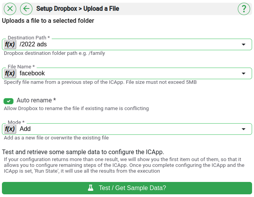Click the Destination Path field label

coord(29,38)
